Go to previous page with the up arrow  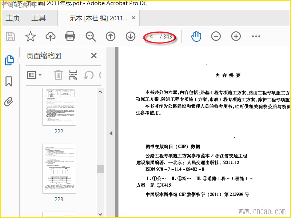pos(111,36)
